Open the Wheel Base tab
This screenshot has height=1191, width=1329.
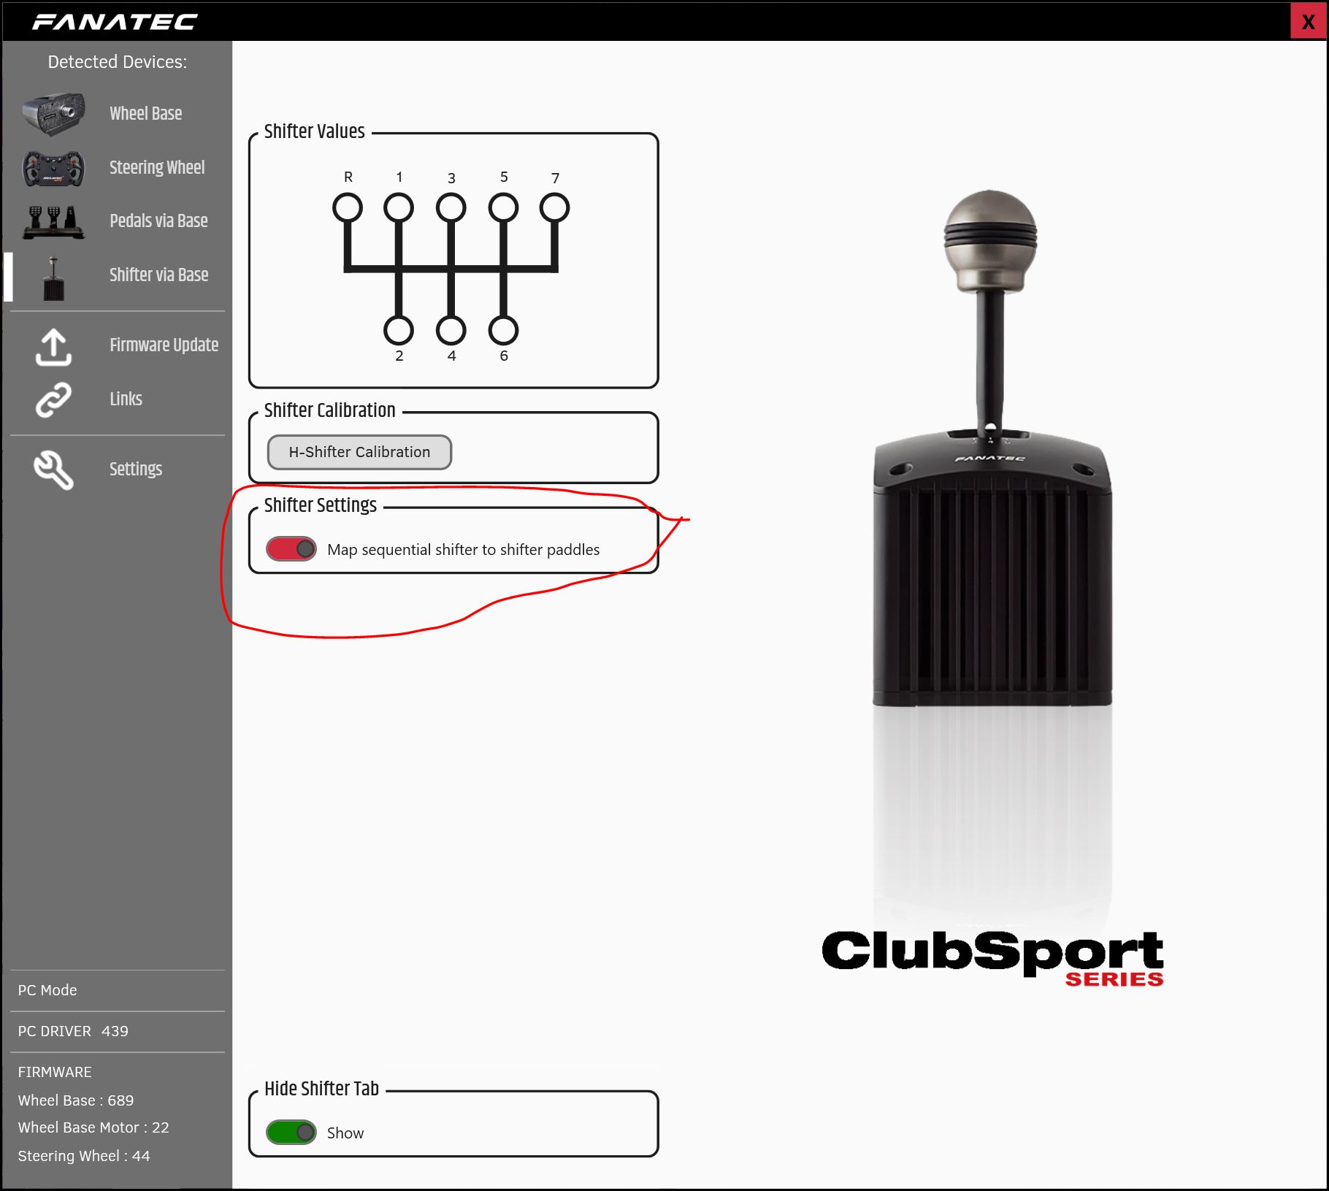coord(145,113)
